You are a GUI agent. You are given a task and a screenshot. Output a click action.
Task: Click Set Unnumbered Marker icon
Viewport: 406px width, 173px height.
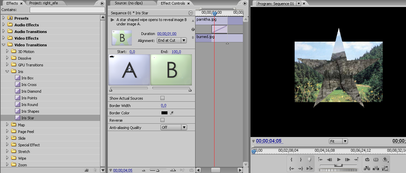click(309, 159)
